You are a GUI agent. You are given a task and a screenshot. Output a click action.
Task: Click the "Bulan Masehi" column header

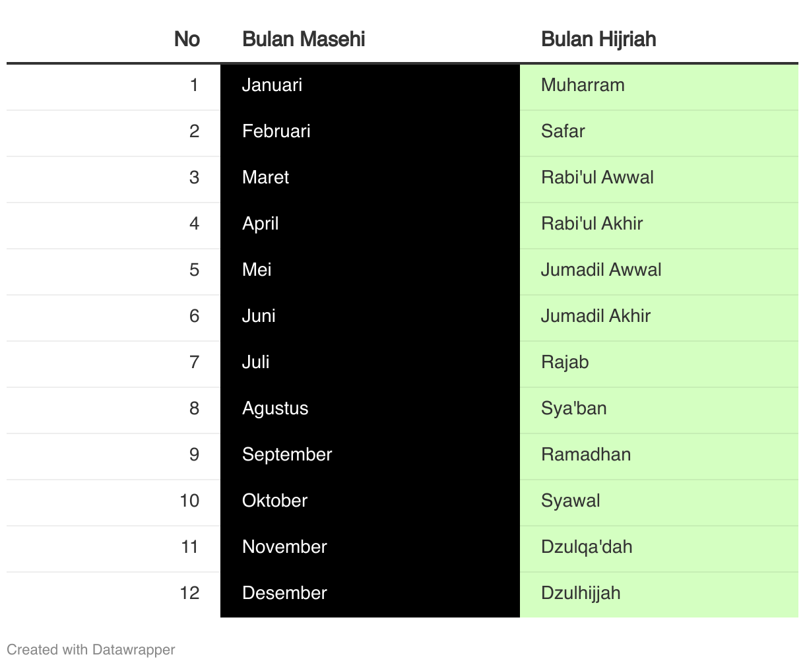pos(304,40)
